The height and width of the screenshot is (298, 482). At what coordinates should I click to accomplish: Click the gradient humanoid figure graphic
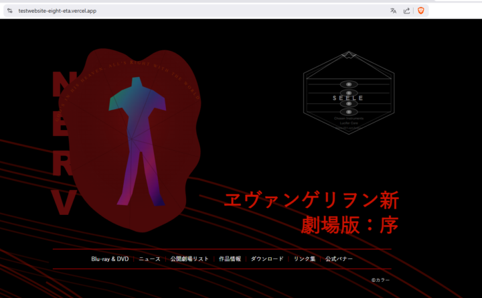137,141
